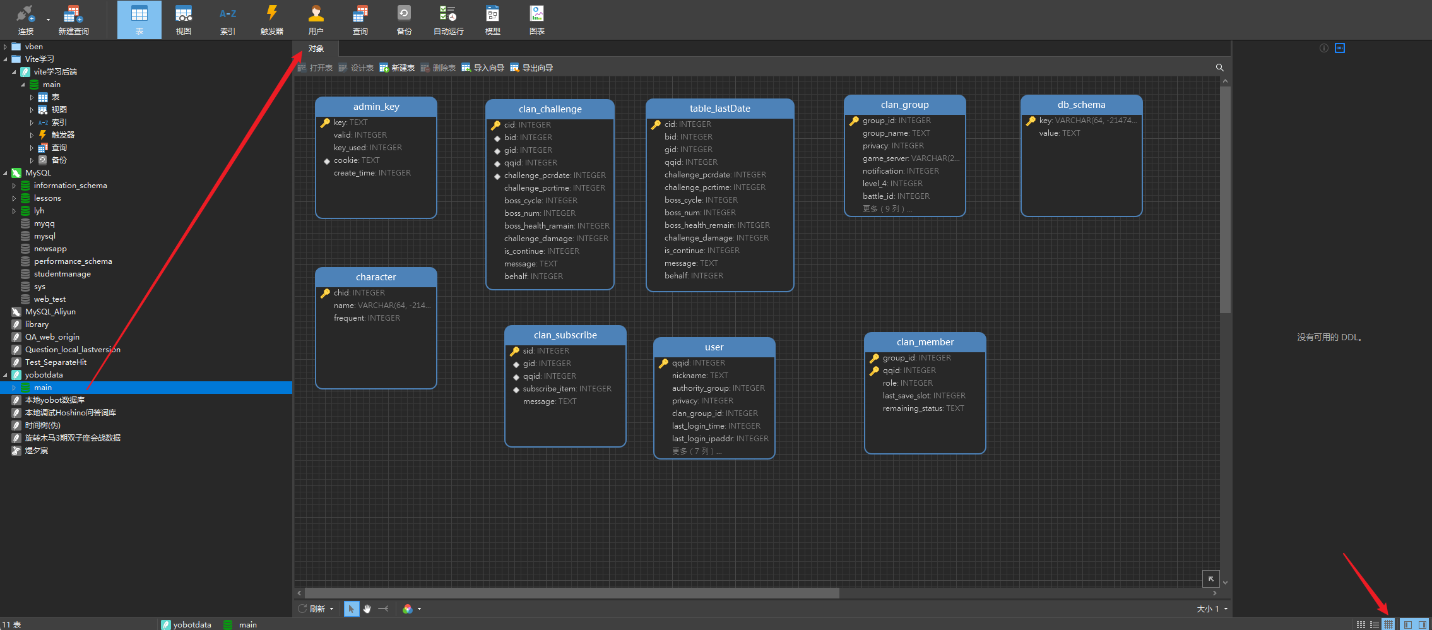Select the relation line tool in ER toolbar
1432x630 pixels.
pos(383,609)
